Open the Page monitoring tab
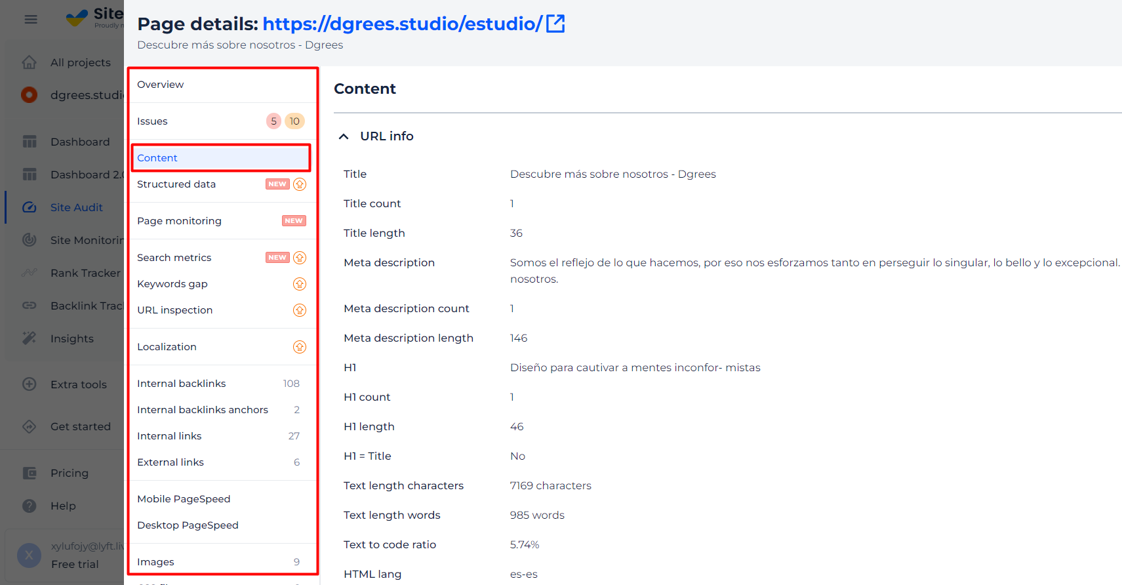 (222, 221)
